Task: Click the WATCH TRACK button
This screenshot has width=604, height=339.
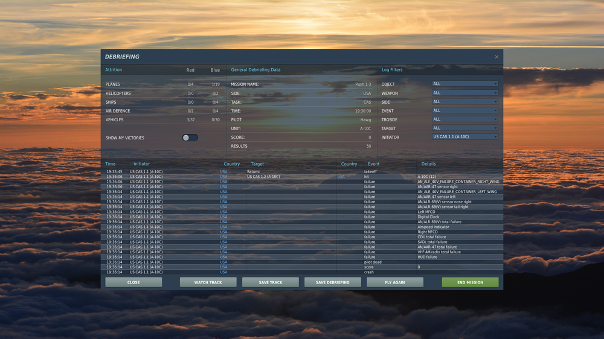Action: (x=208, y=282)
